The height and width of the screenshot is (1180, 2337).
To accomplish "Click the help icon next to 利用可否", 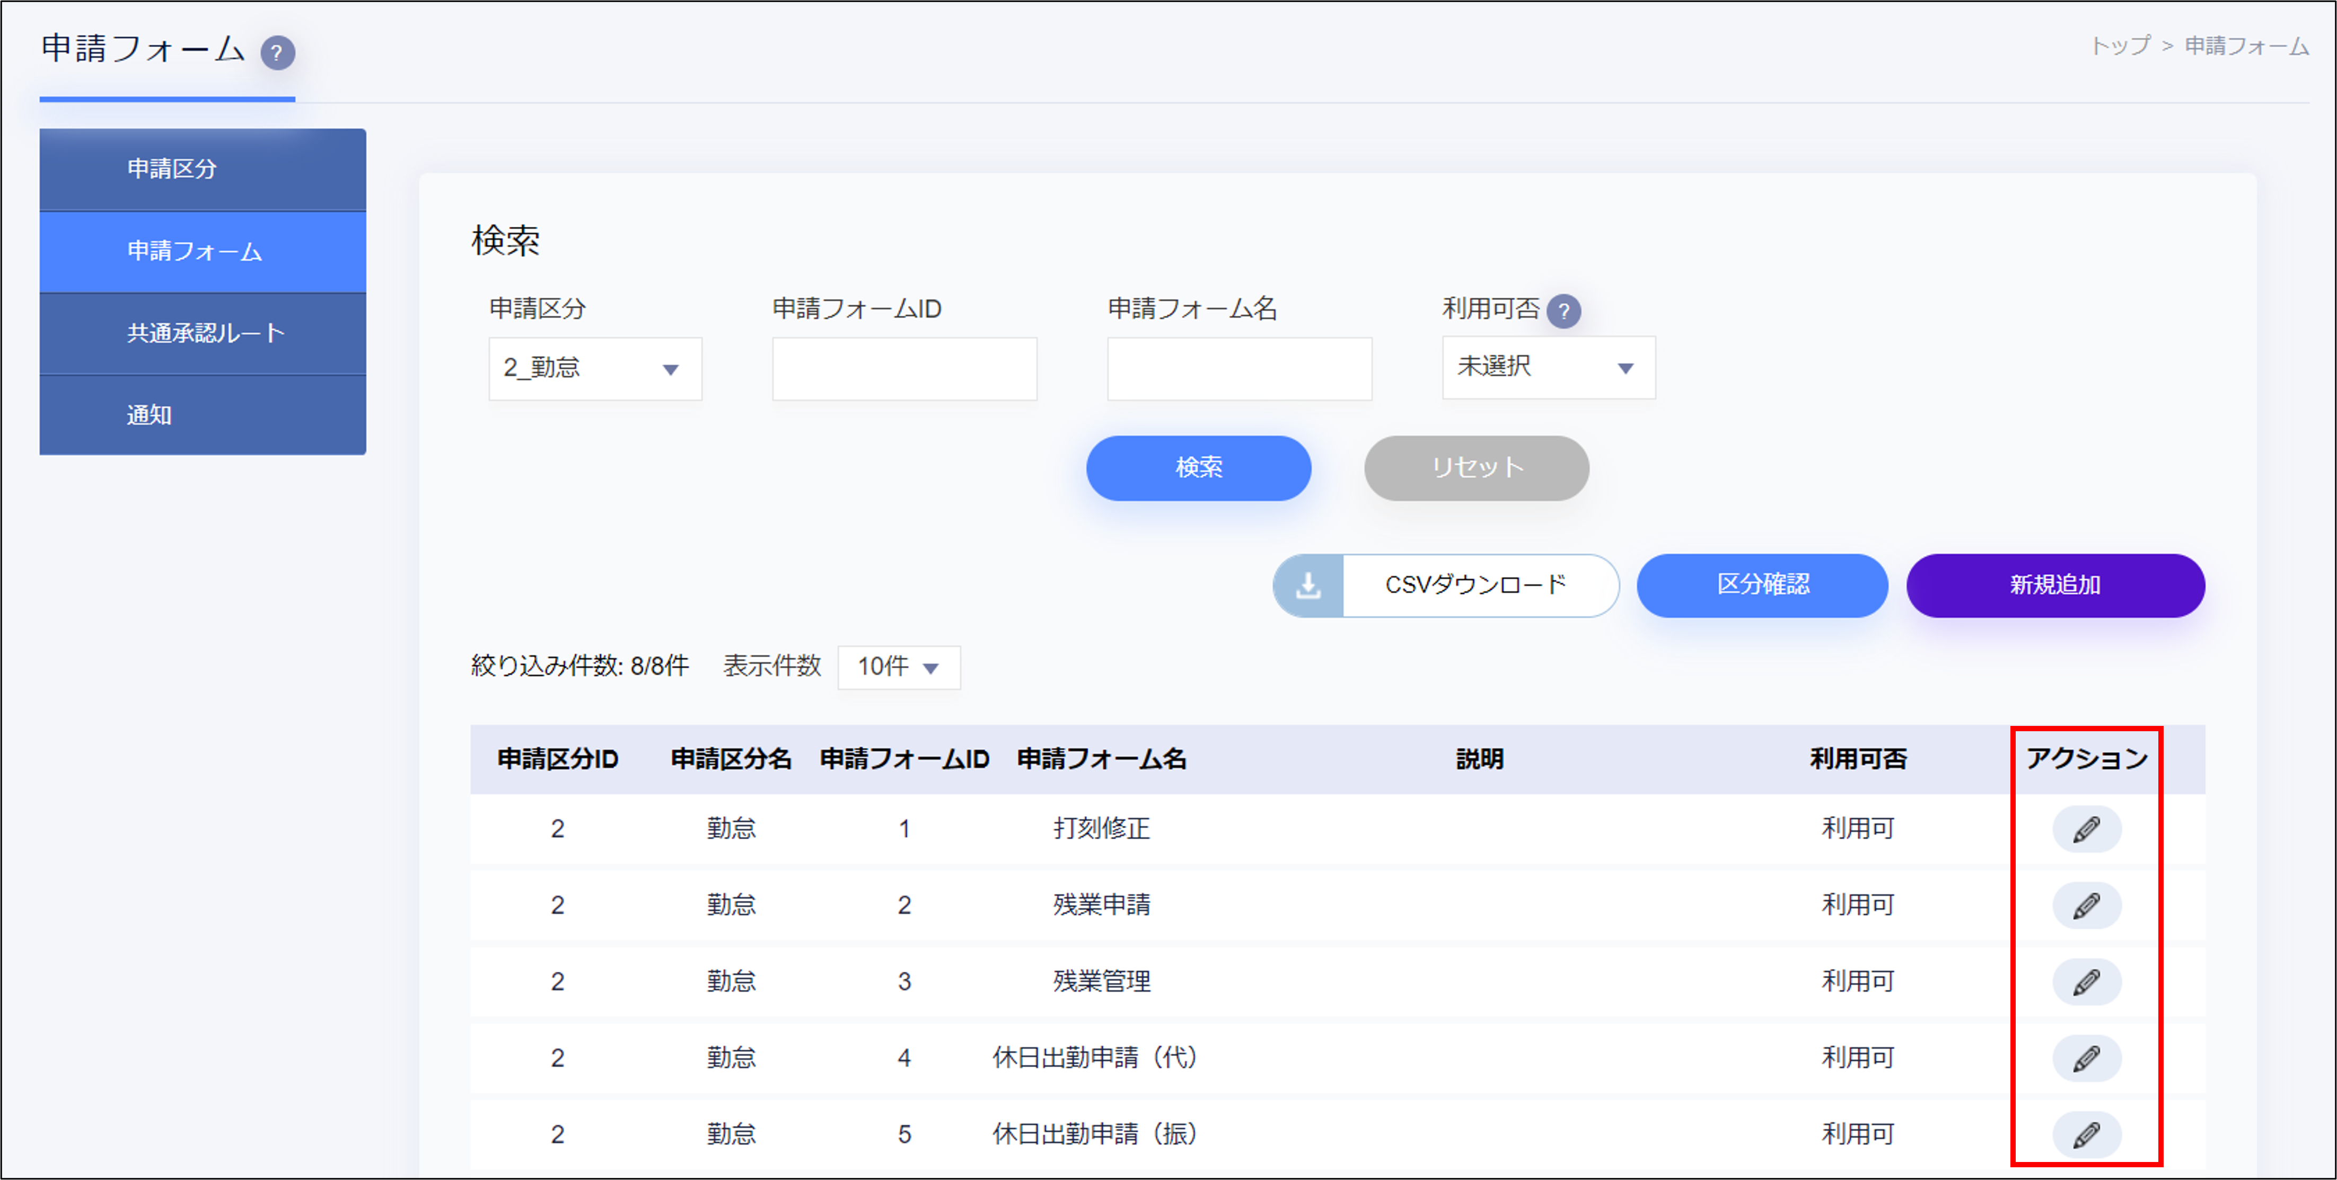I will [1563, 311].
